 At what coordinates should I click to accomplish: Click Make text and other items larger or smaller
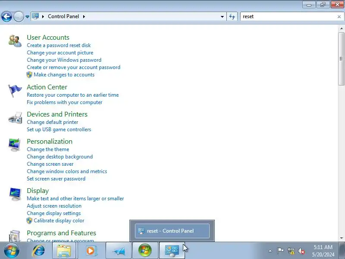(75, 199)
